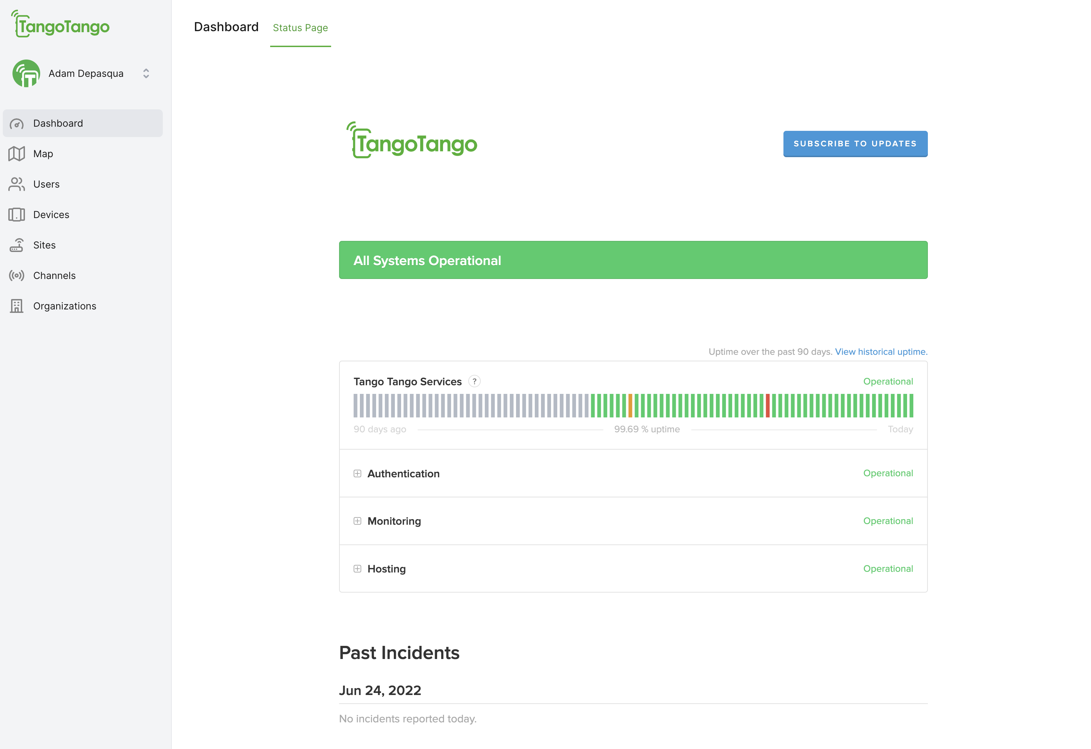This screenshot has width=1091, height=749.
Task: Click the TangoTango logo in sidebar
Action: pyautogui.click(x=60, y=25)
